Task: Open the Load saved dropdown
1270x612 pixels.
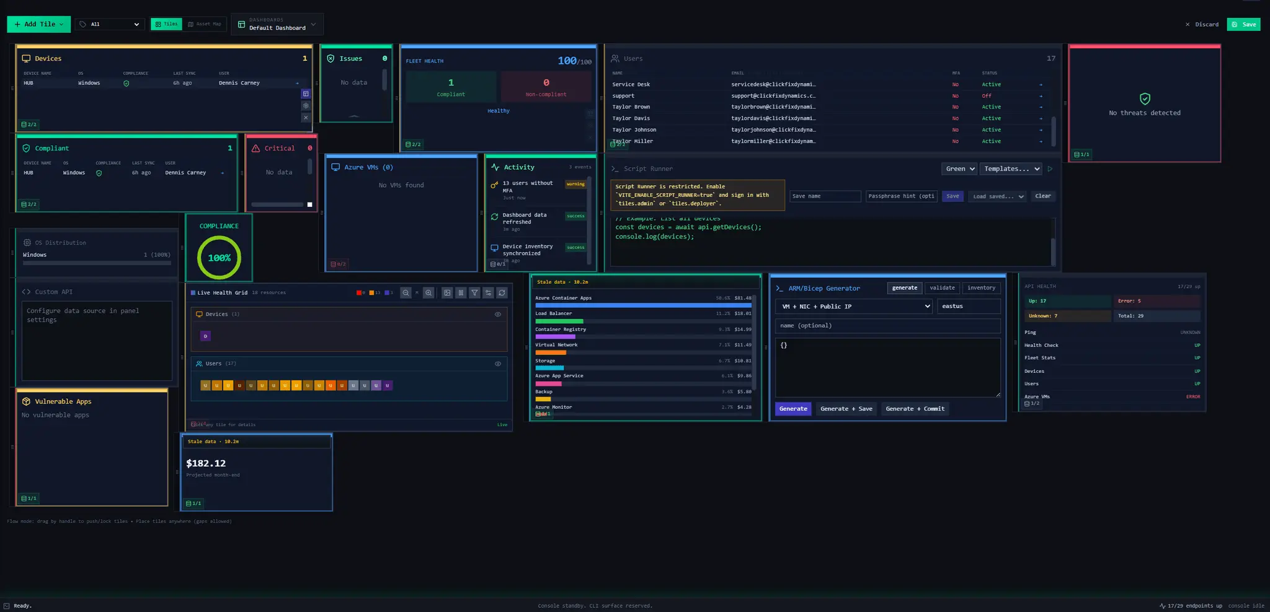Action: pyautogui.click(x=998, y=196)
